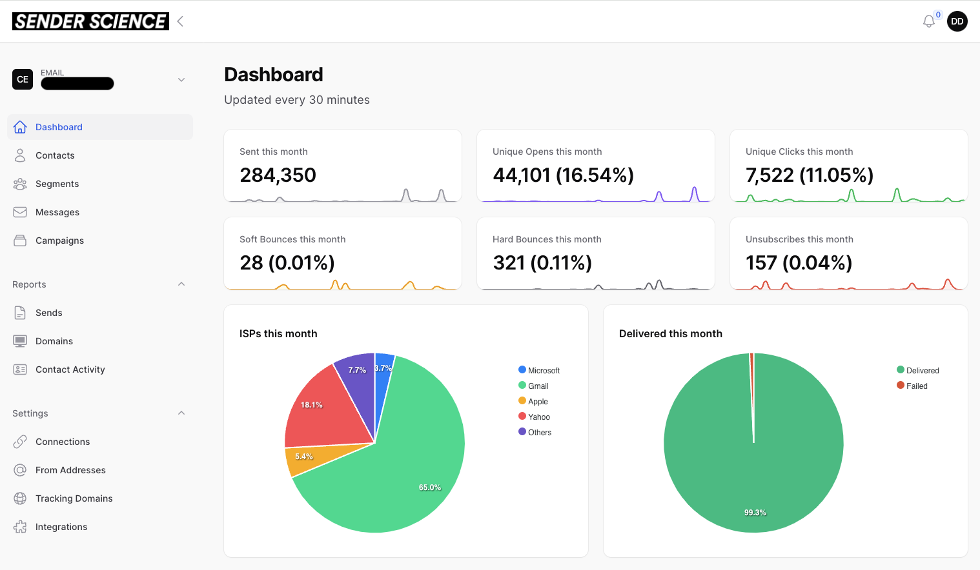Click the Tracking Domains globe icon

(x=20, y=498)
